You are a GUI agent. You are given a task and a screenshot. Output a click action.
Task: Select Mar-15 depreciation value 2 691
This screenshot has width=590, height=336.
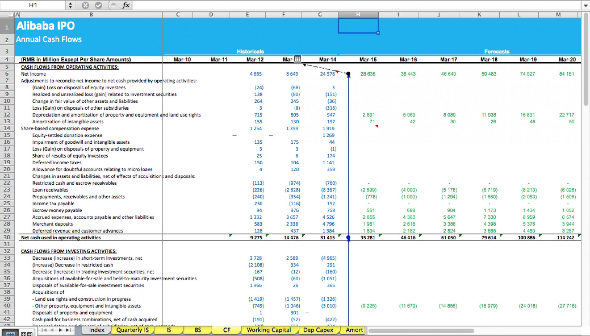368,115
